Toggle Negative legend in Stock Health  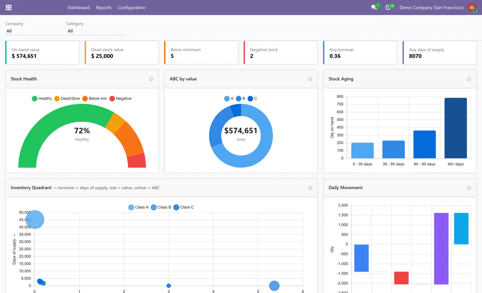click(x=120, y=98)
